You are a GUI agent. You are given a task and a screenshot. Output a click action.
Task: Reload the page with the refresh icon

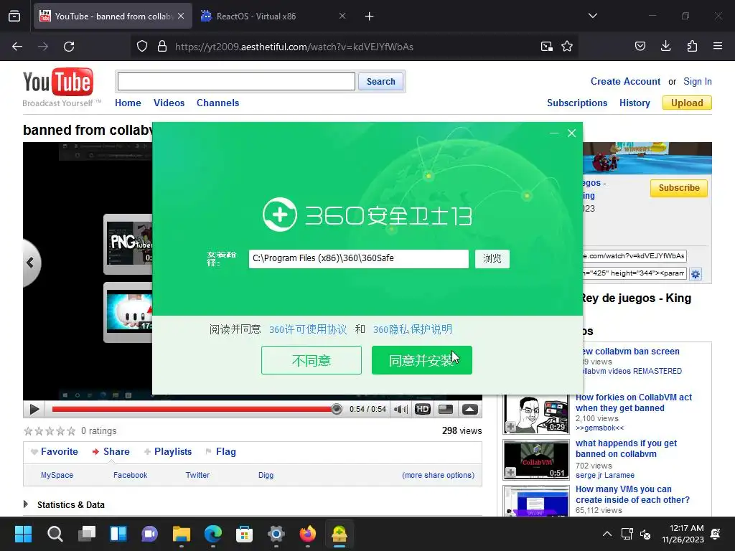[69, 47]
